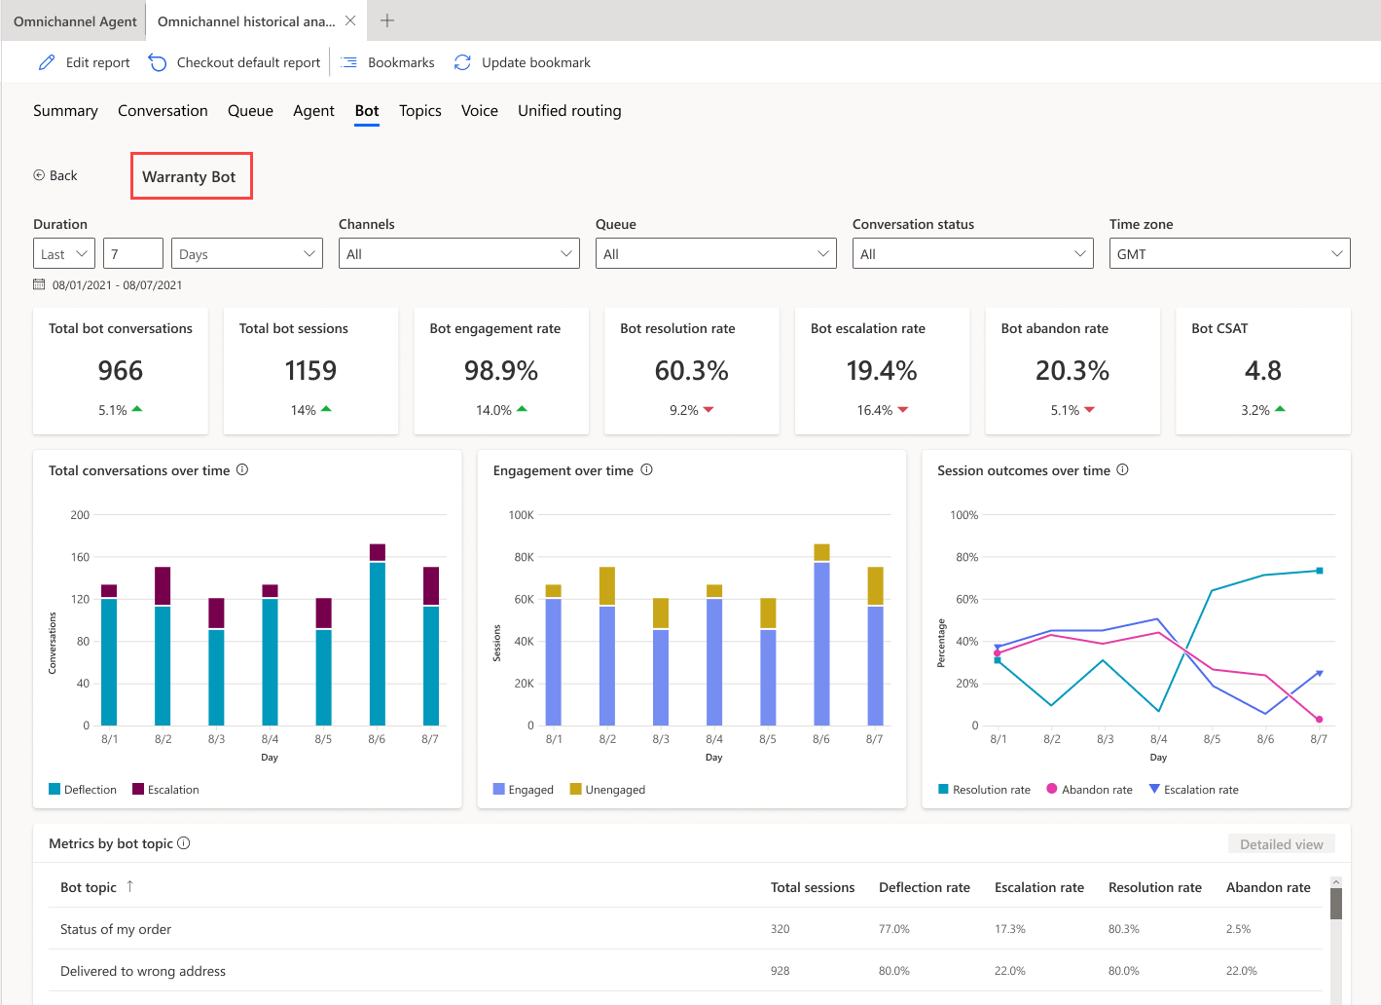Toggle the Engaged legend swatch
This screenshot has width=1381, height=1005.
[x=499, y=789]
